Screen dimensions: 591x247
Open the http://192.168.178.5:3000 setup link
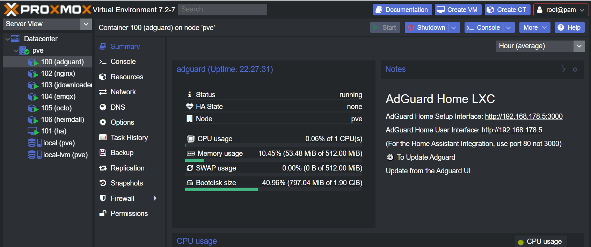click(x=524, y=116)
